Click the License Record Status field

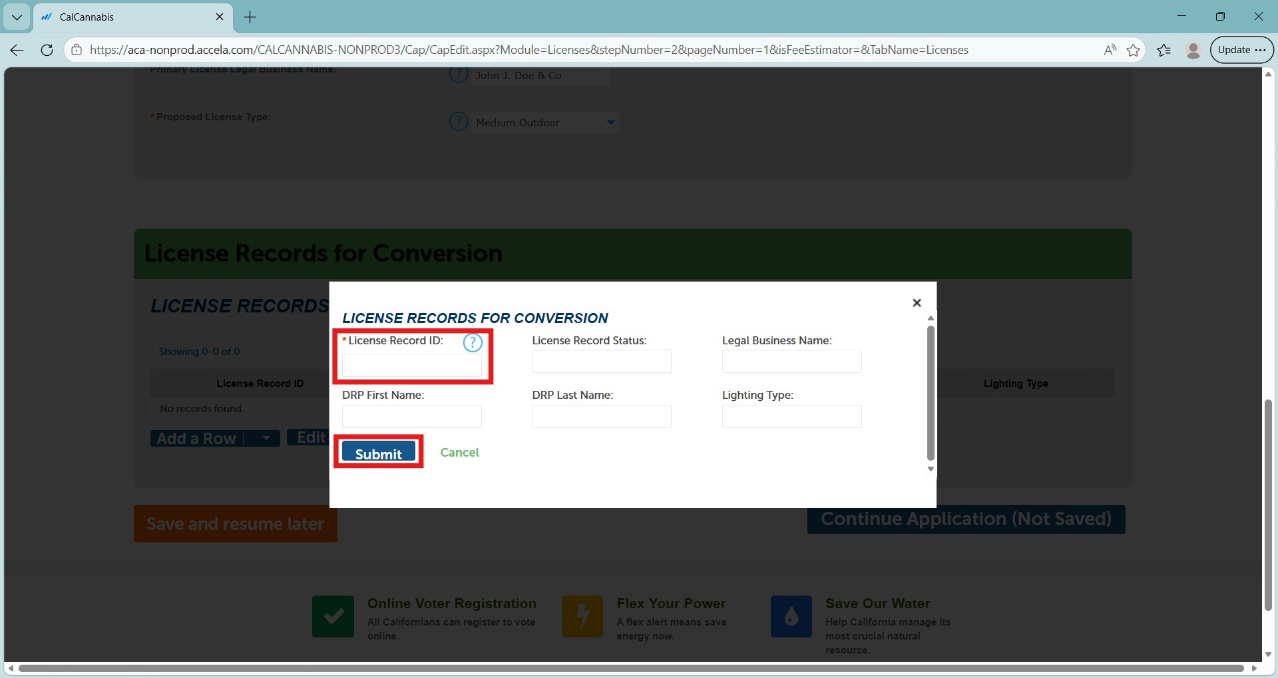pos(601,361)
